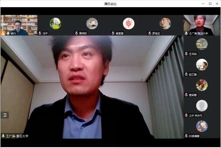Click the white mic icon on the bookshelf tile
Screen dimensions: 221x148
pos(8,33)
